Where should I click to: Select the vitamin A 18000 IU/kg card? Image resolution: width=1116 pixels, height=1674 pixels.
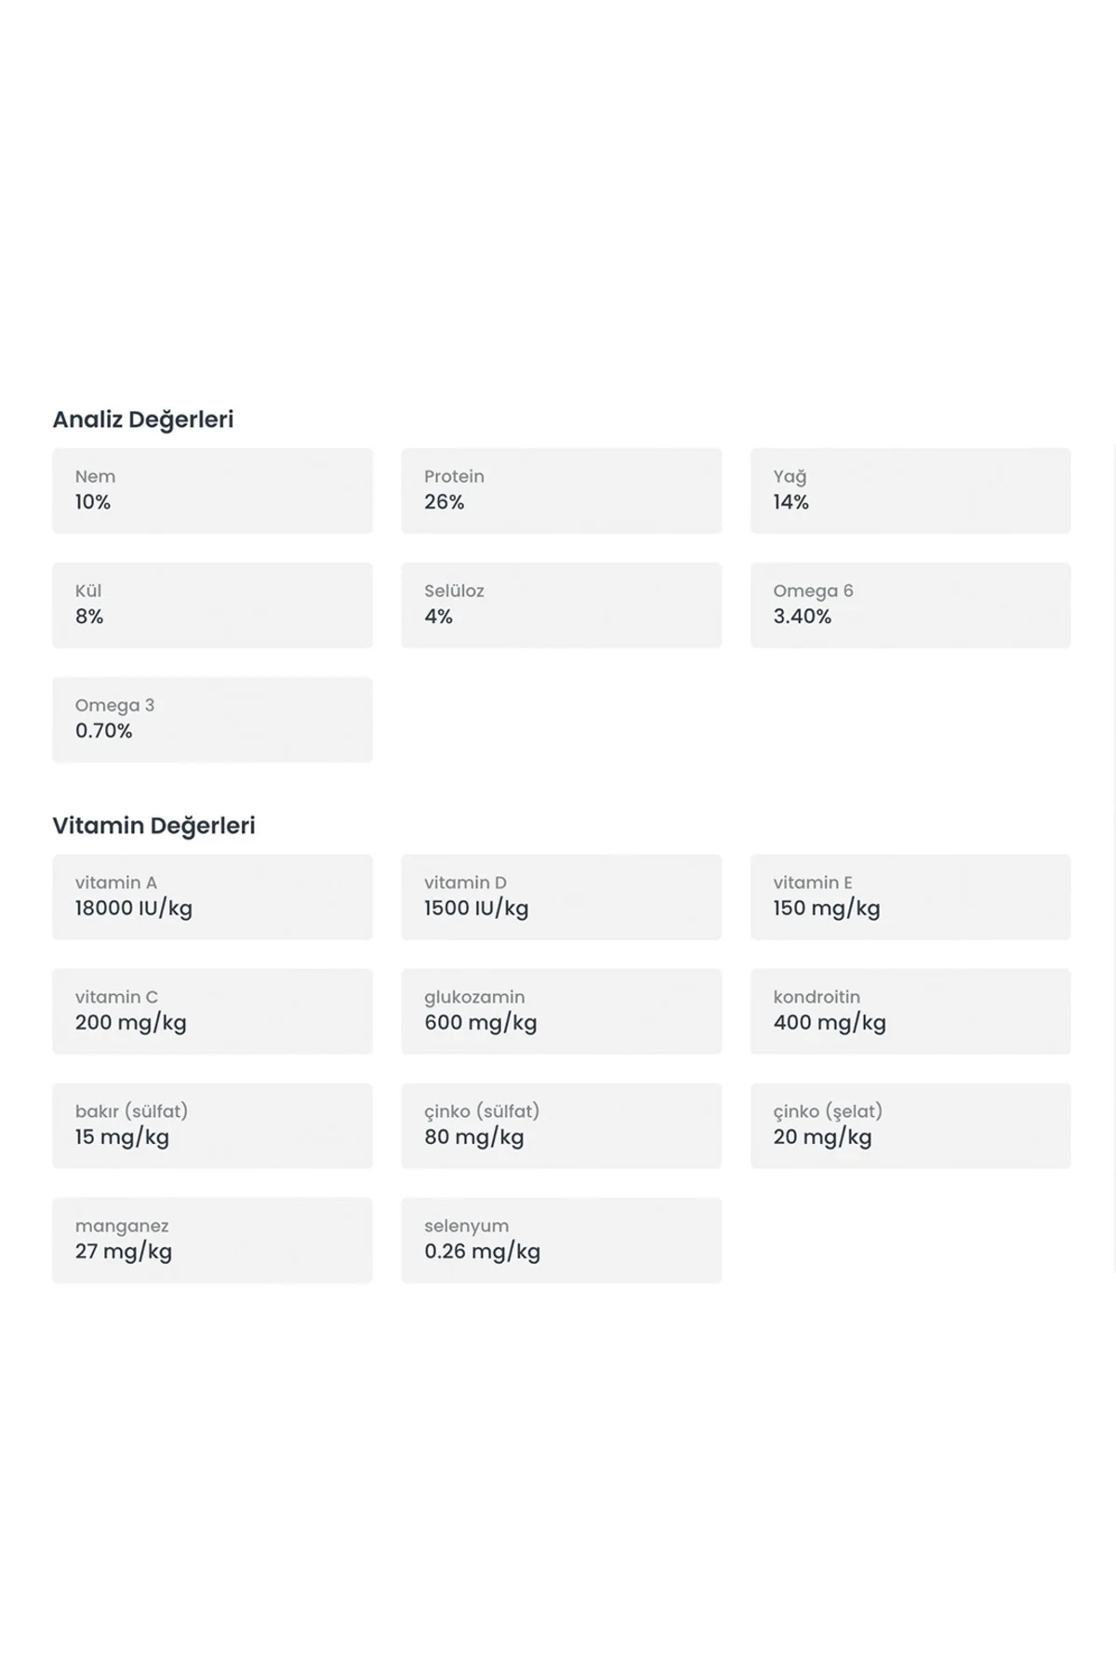pyautogui.click(x=212, y=897)
